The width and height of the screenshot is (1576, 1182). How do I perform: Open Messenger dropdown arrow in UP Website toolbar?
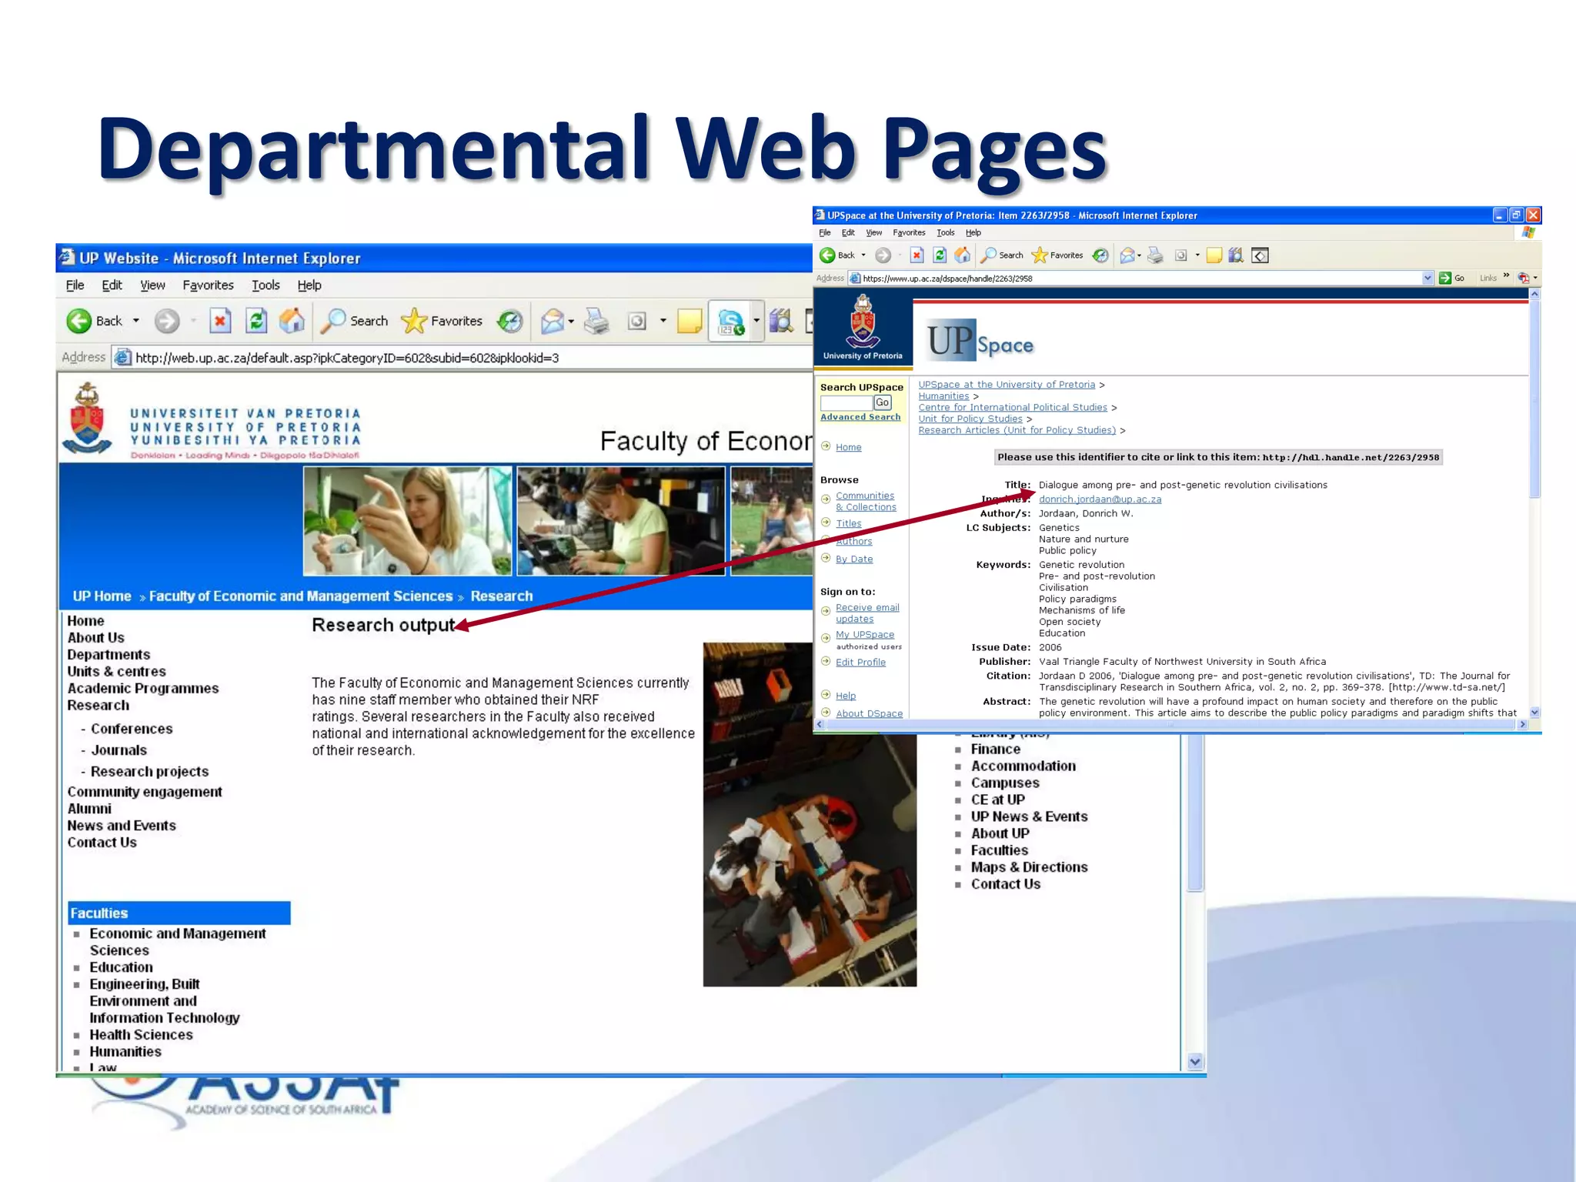[756, 321]
